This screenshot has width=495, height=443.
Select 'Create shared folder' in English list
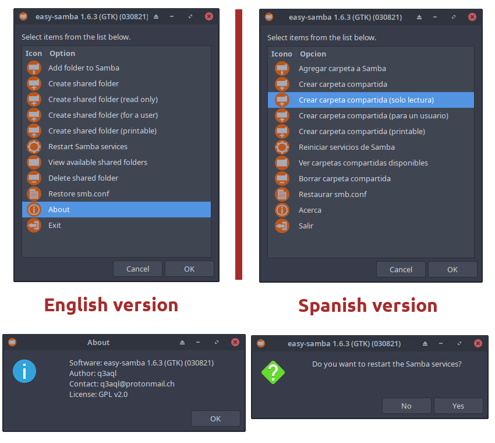(116, 84)
